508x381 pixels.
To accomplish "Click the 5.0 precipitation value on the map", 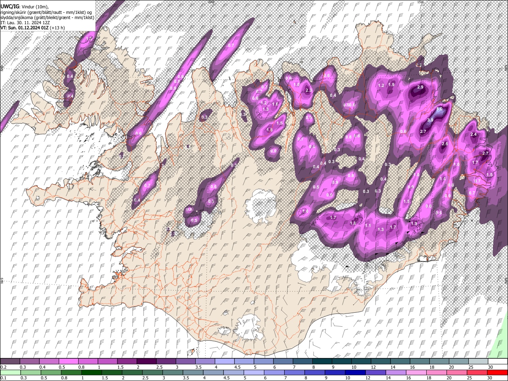I will click(x=439, y=109).
